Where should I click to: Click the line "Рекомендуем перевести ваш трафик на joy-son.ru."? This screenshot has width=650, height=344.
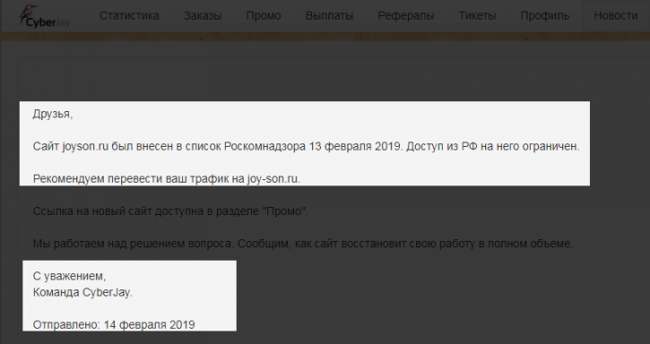click(166, 178)
